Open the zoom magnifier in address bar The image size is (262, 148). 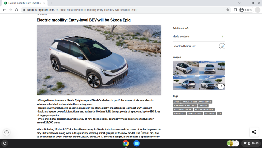point(228,10)
